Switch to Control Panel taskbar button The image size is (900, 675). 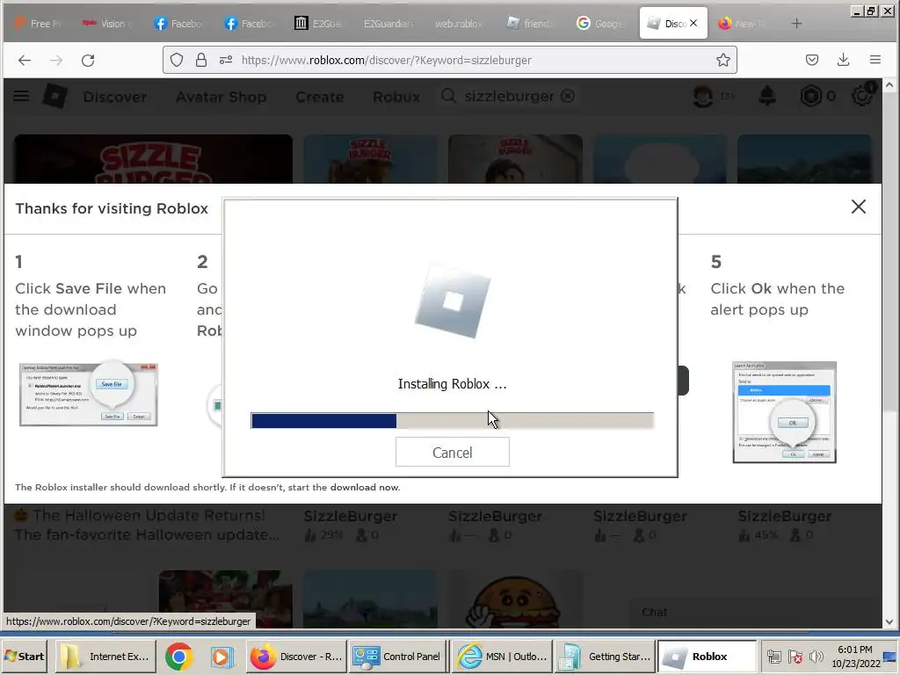coord(398,657)
